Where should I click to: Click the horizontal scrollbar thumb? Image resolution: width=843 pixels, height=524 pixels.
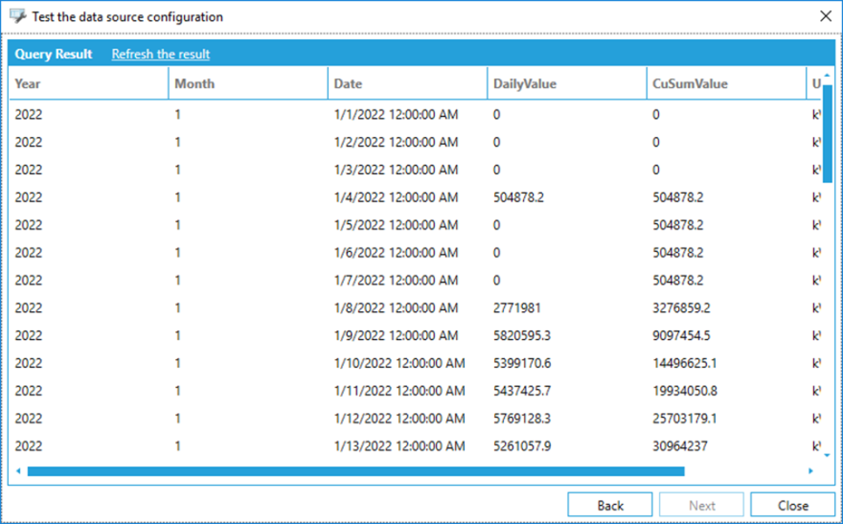click(354, 471)
